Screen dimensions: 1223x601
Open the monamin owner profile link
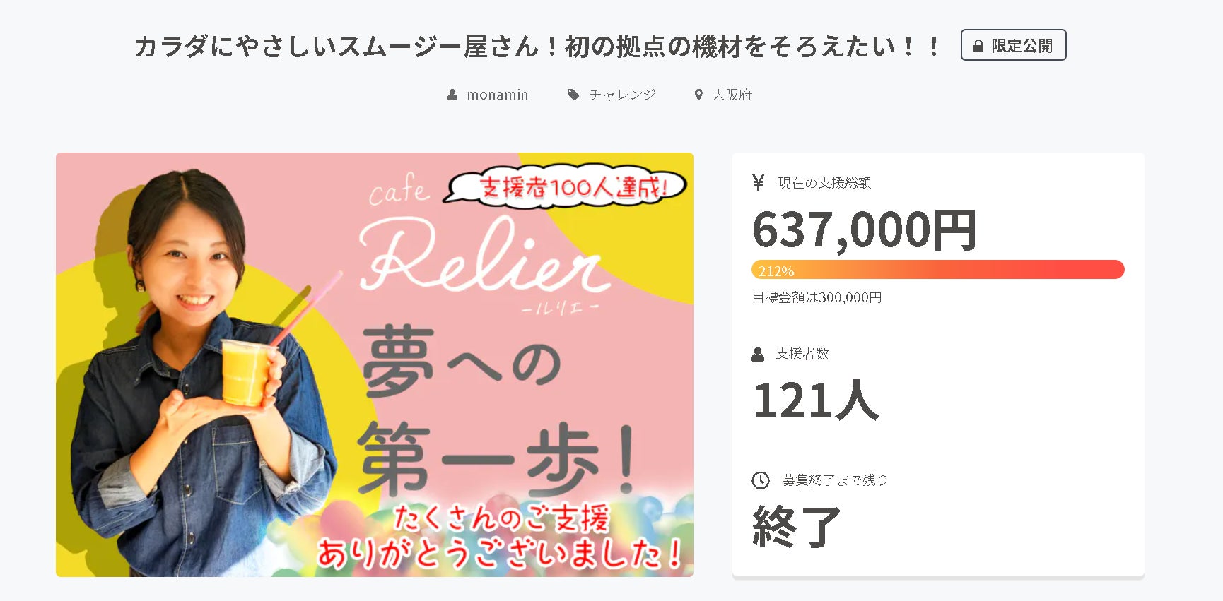(x=497, y=95)
